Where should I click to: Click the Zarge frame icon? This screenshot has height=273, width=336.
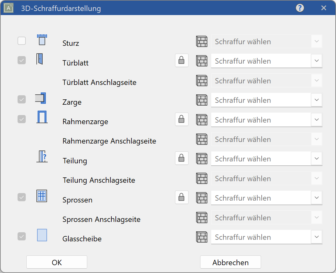(41, 98)
